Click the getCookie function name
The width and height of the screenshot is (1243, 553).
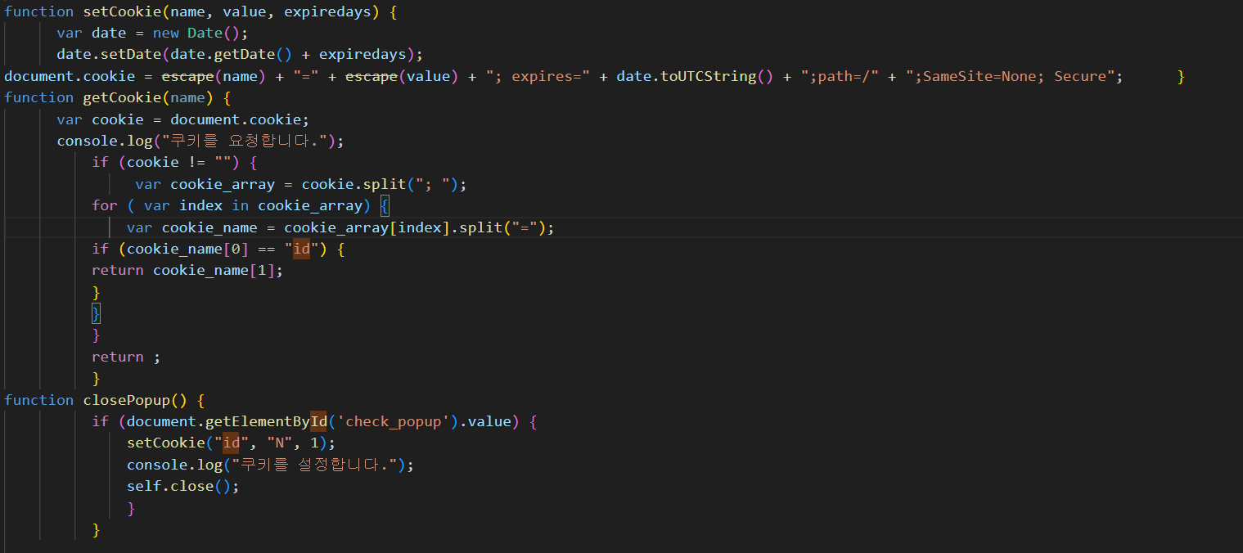(122, 97)
